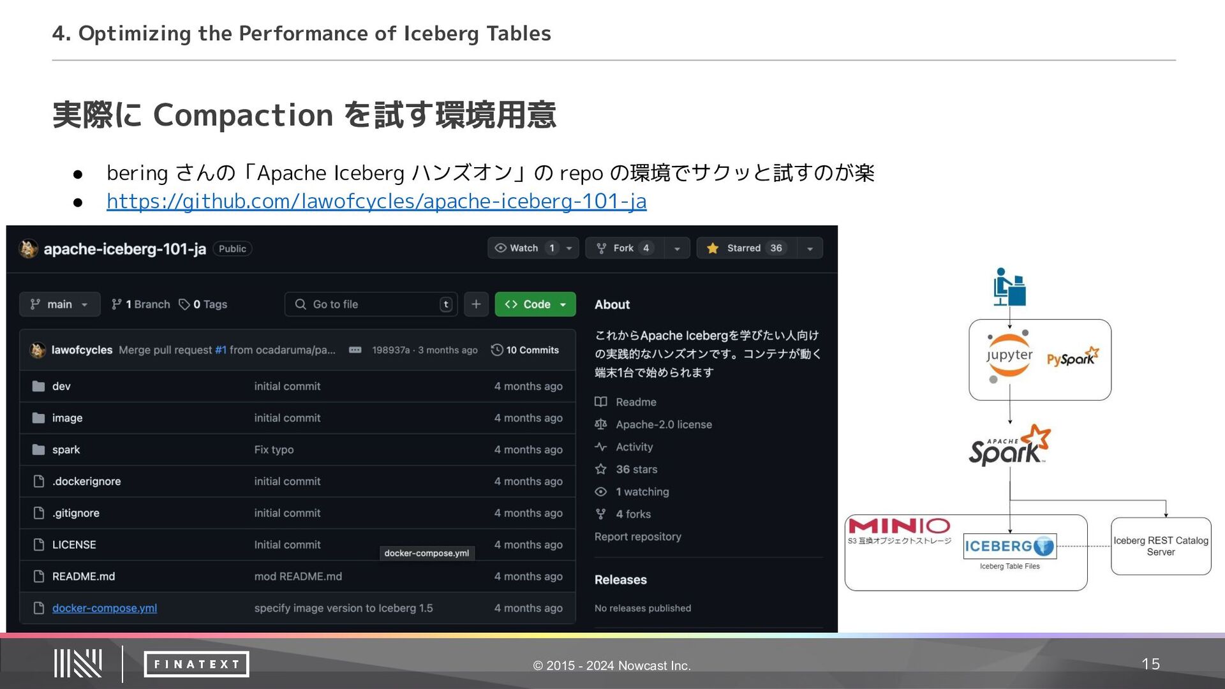This screenshot has width=1225, height=689.
Task: Open pull request #1 link in commit message
Action: pos(221,350)
